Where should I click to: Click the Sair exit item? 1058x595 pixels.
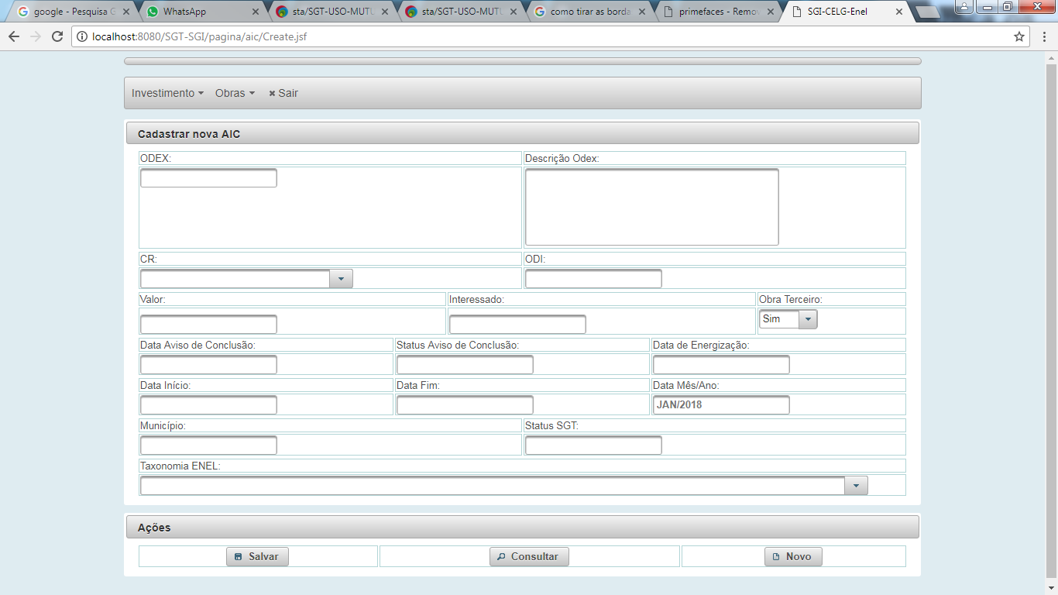pos(283,93)
